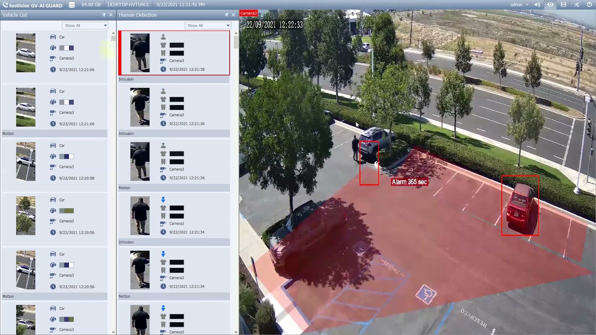Click Car label in the 12:20:58 entry
596x335 pixels.
(62, 146)
